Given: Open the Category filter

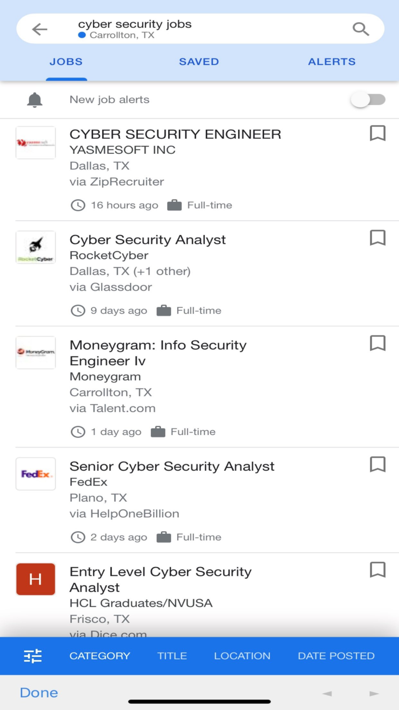Looking at the screenshot, I should click(x=100, y=656).
